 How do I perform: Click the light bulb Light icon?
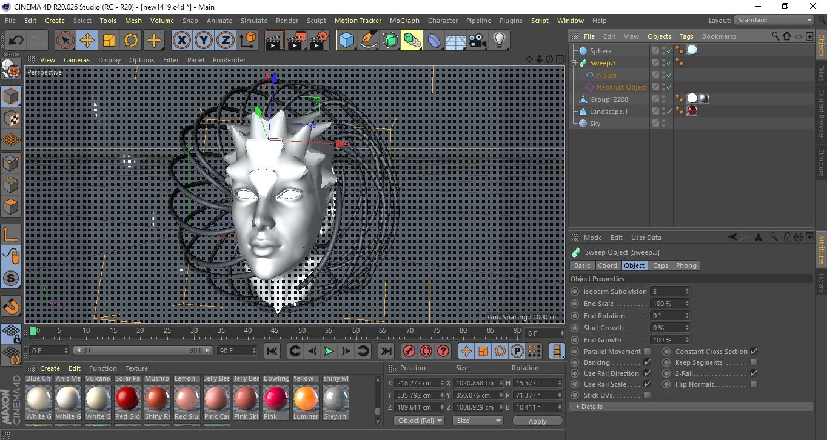click(x=499, y=41)
